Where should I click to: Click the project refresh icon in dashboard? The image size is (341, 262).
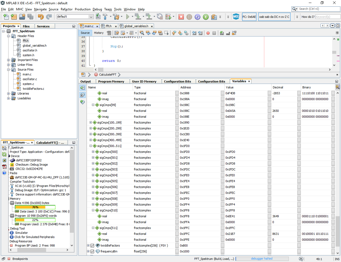pyautogui.click(x=4, y=154)
